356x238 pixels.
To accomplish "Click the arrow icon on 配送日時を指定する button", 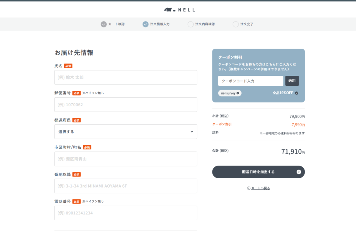I will coord(299,172).
